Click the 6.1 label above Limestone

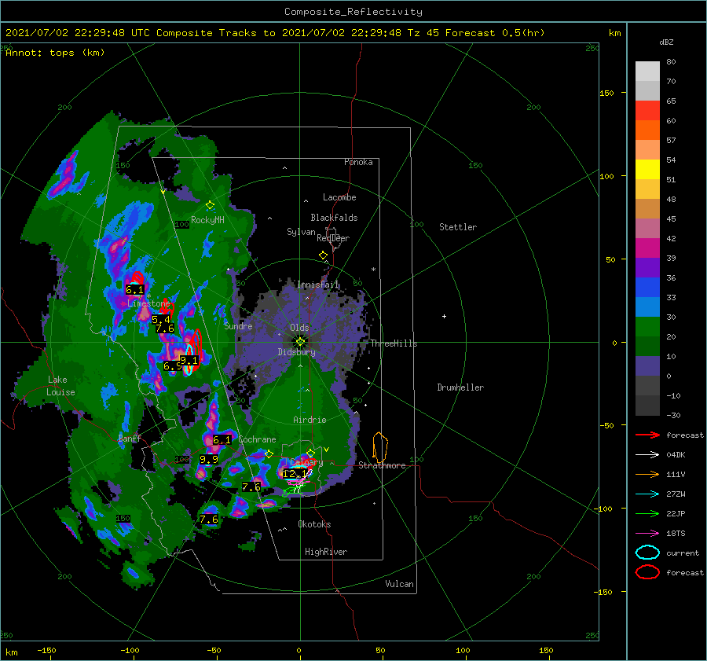[x=134, y=290]
